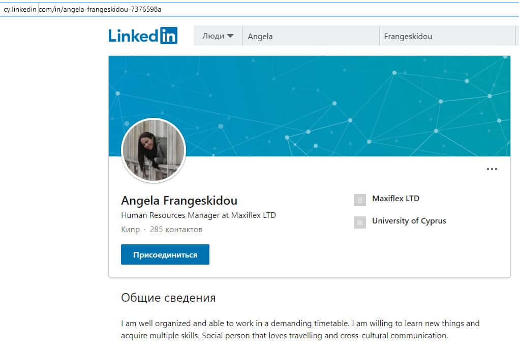Screen dimensions: 519x353
Task: Click the Кипр location text
Action: coord(130,230)
